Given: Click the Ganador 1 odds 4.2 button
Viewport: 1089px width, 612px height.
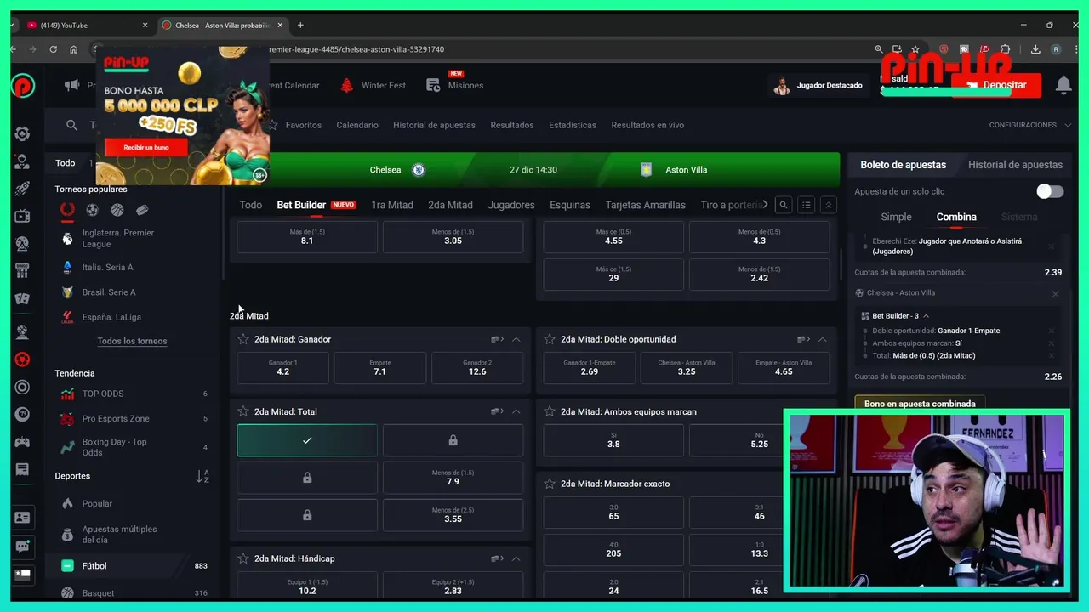Looking at the screenshot, I should pos(283,367).
